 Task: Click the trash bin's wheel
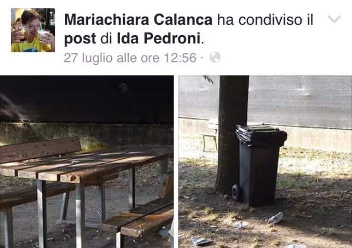236,193
